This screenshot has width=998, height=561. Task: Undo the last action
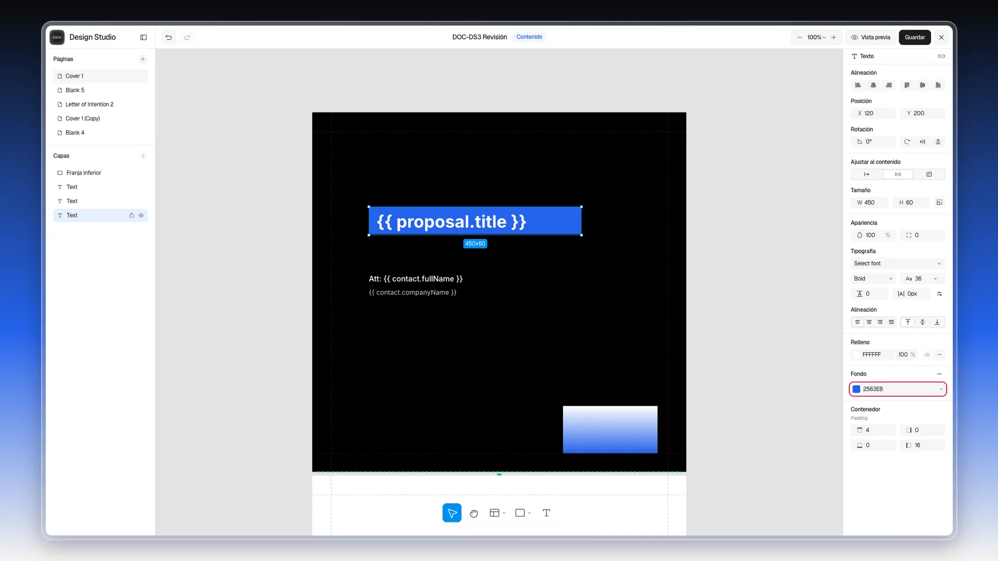tap(168, 37)
